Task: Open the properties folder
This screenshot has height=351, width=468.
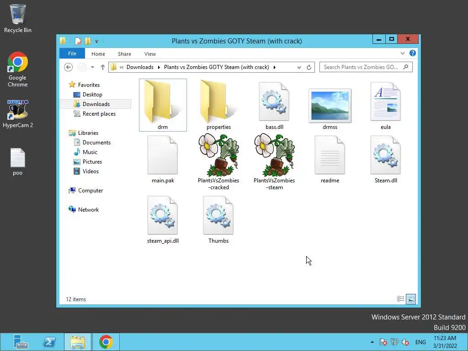Action: (x=218, y=105)
